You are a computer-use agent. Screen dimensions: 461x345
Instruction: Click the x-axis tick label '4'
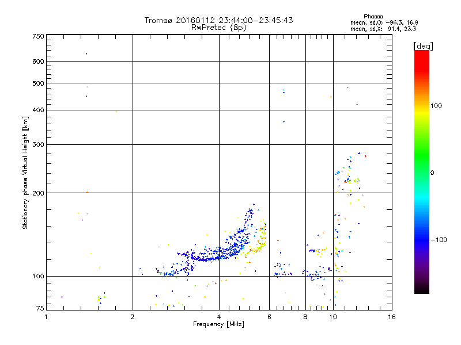tap(219, 317)
